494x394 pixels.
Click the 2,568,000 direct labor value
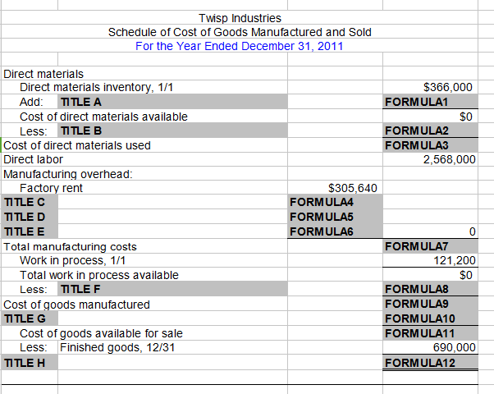click(449, 159)
